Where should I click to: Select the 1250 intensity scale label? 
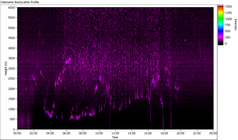click(x=229, y=13)
